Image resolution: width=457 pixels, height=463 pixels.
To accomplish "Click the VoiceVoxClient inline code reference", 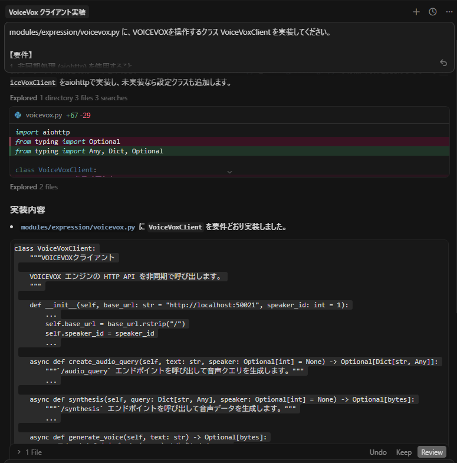I will [175, 227].
